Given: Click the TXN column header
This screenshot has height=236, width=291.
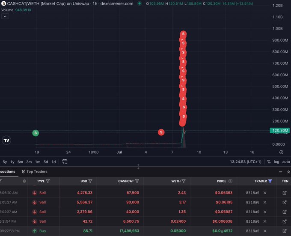Looking at the screenshot, I should 285,181.
